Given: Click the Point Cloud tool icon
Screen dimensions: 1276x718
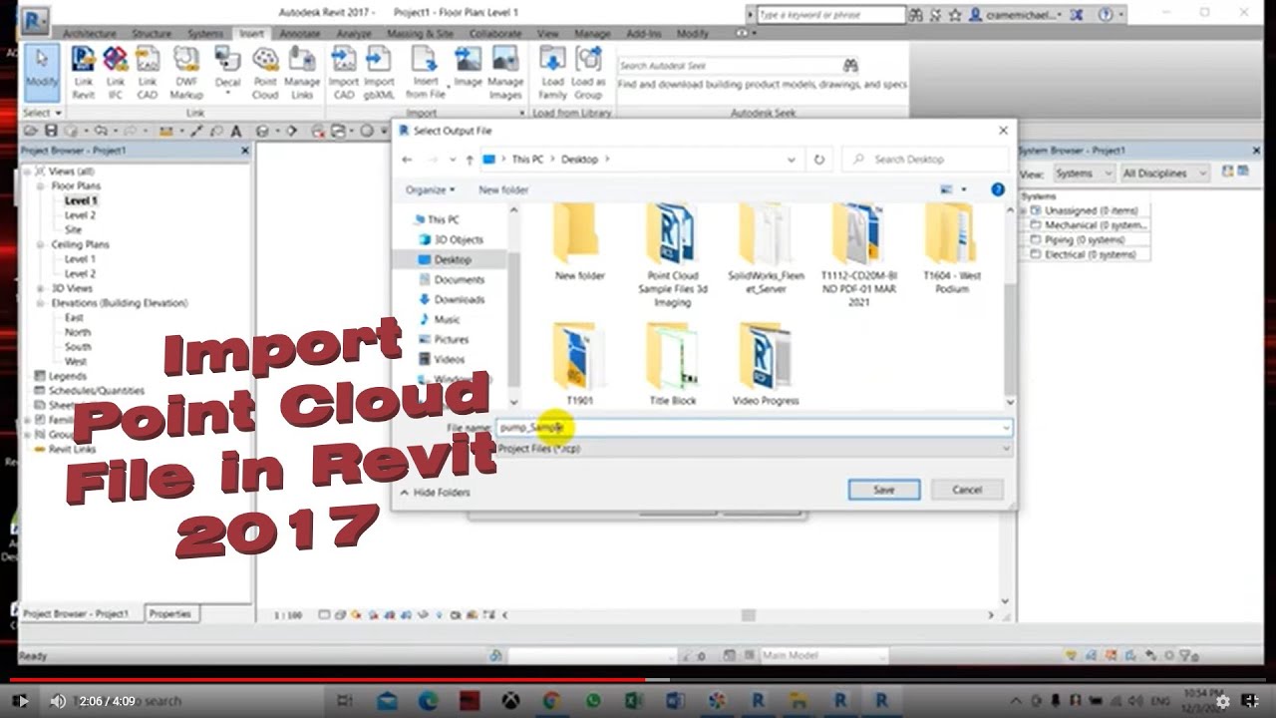Looking at the screenshot, I should point(265,72).
